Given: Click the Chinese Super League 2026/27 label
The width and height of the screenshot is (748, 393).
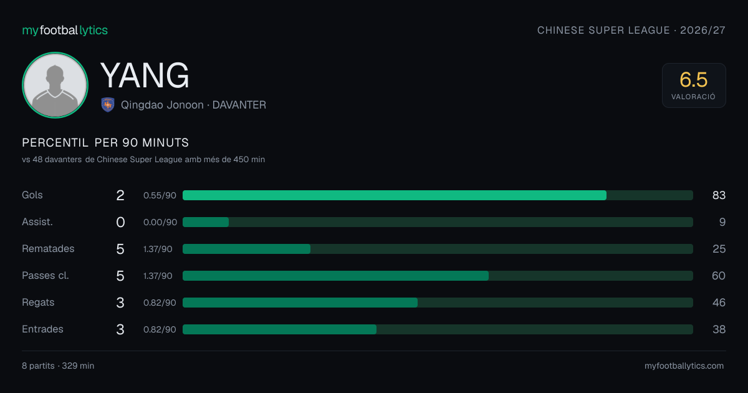Looking at the screenshot, I should click(631, 30).
